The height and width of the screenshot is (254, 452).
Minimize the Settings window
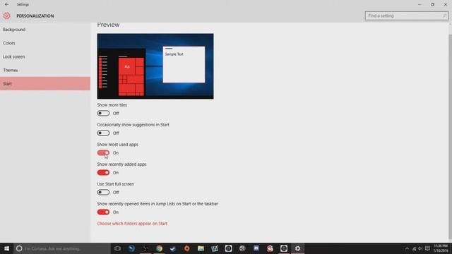click(x=420, y=4)
